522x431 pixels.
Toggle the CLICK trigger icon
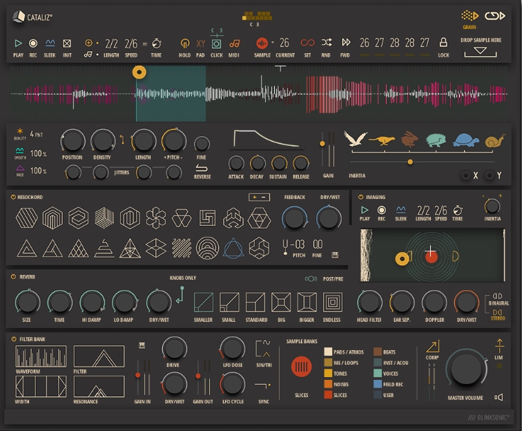216,44
